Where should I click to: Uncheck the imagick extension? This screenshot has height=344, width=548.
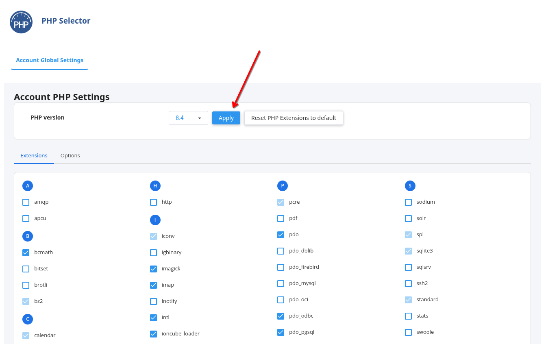pos(154,269)
